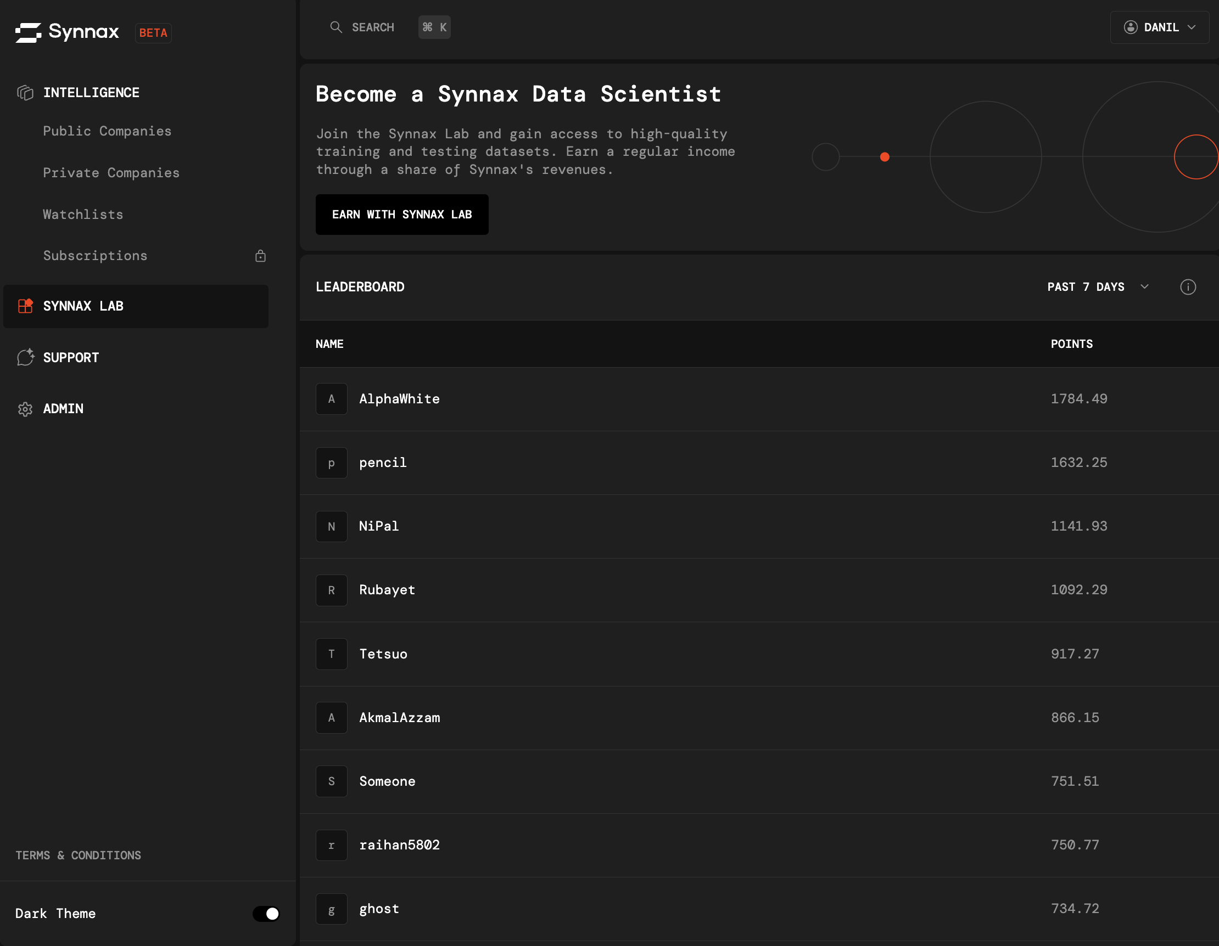Viewport: 1219px width, 946px height.
Task: Click the chevron beside Past 7 Days
Action: [1145, 286]
